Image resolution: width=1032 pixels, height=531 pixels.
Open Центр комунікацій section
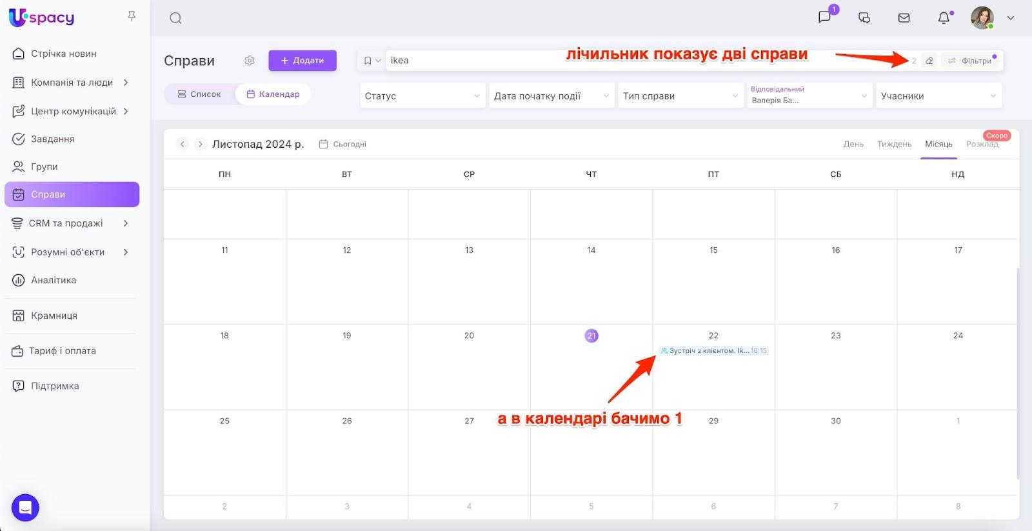(x=74, y=111)
